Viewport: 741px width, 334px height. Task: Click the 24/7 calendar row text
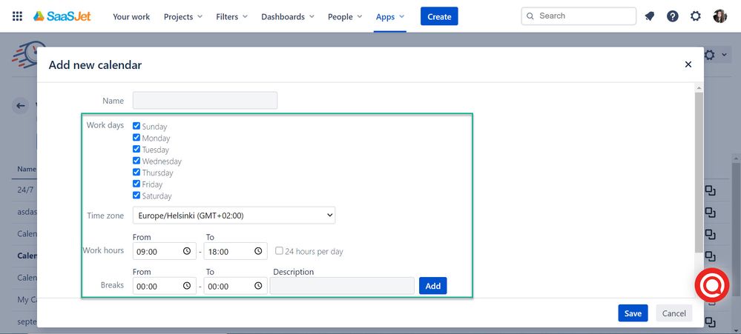click(x=25, y=190)
